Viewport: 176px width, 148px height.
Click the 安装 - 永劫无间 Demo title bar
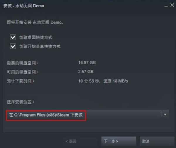pos(24,6)
